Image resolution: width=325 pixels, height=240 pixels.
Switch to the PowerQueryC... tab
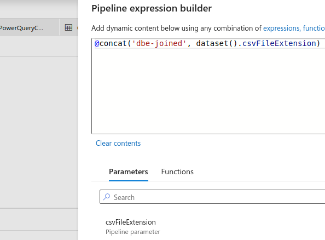pos(21,27)
